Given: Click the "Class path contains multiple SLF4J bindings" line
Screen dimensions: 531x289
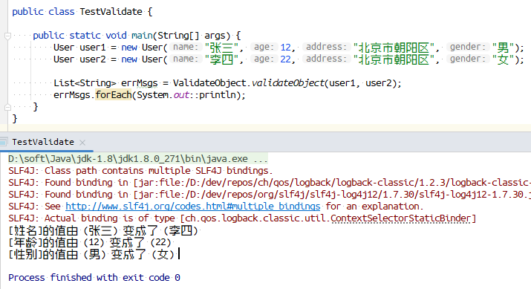Looking at the screenshot, I should point(140,171).
